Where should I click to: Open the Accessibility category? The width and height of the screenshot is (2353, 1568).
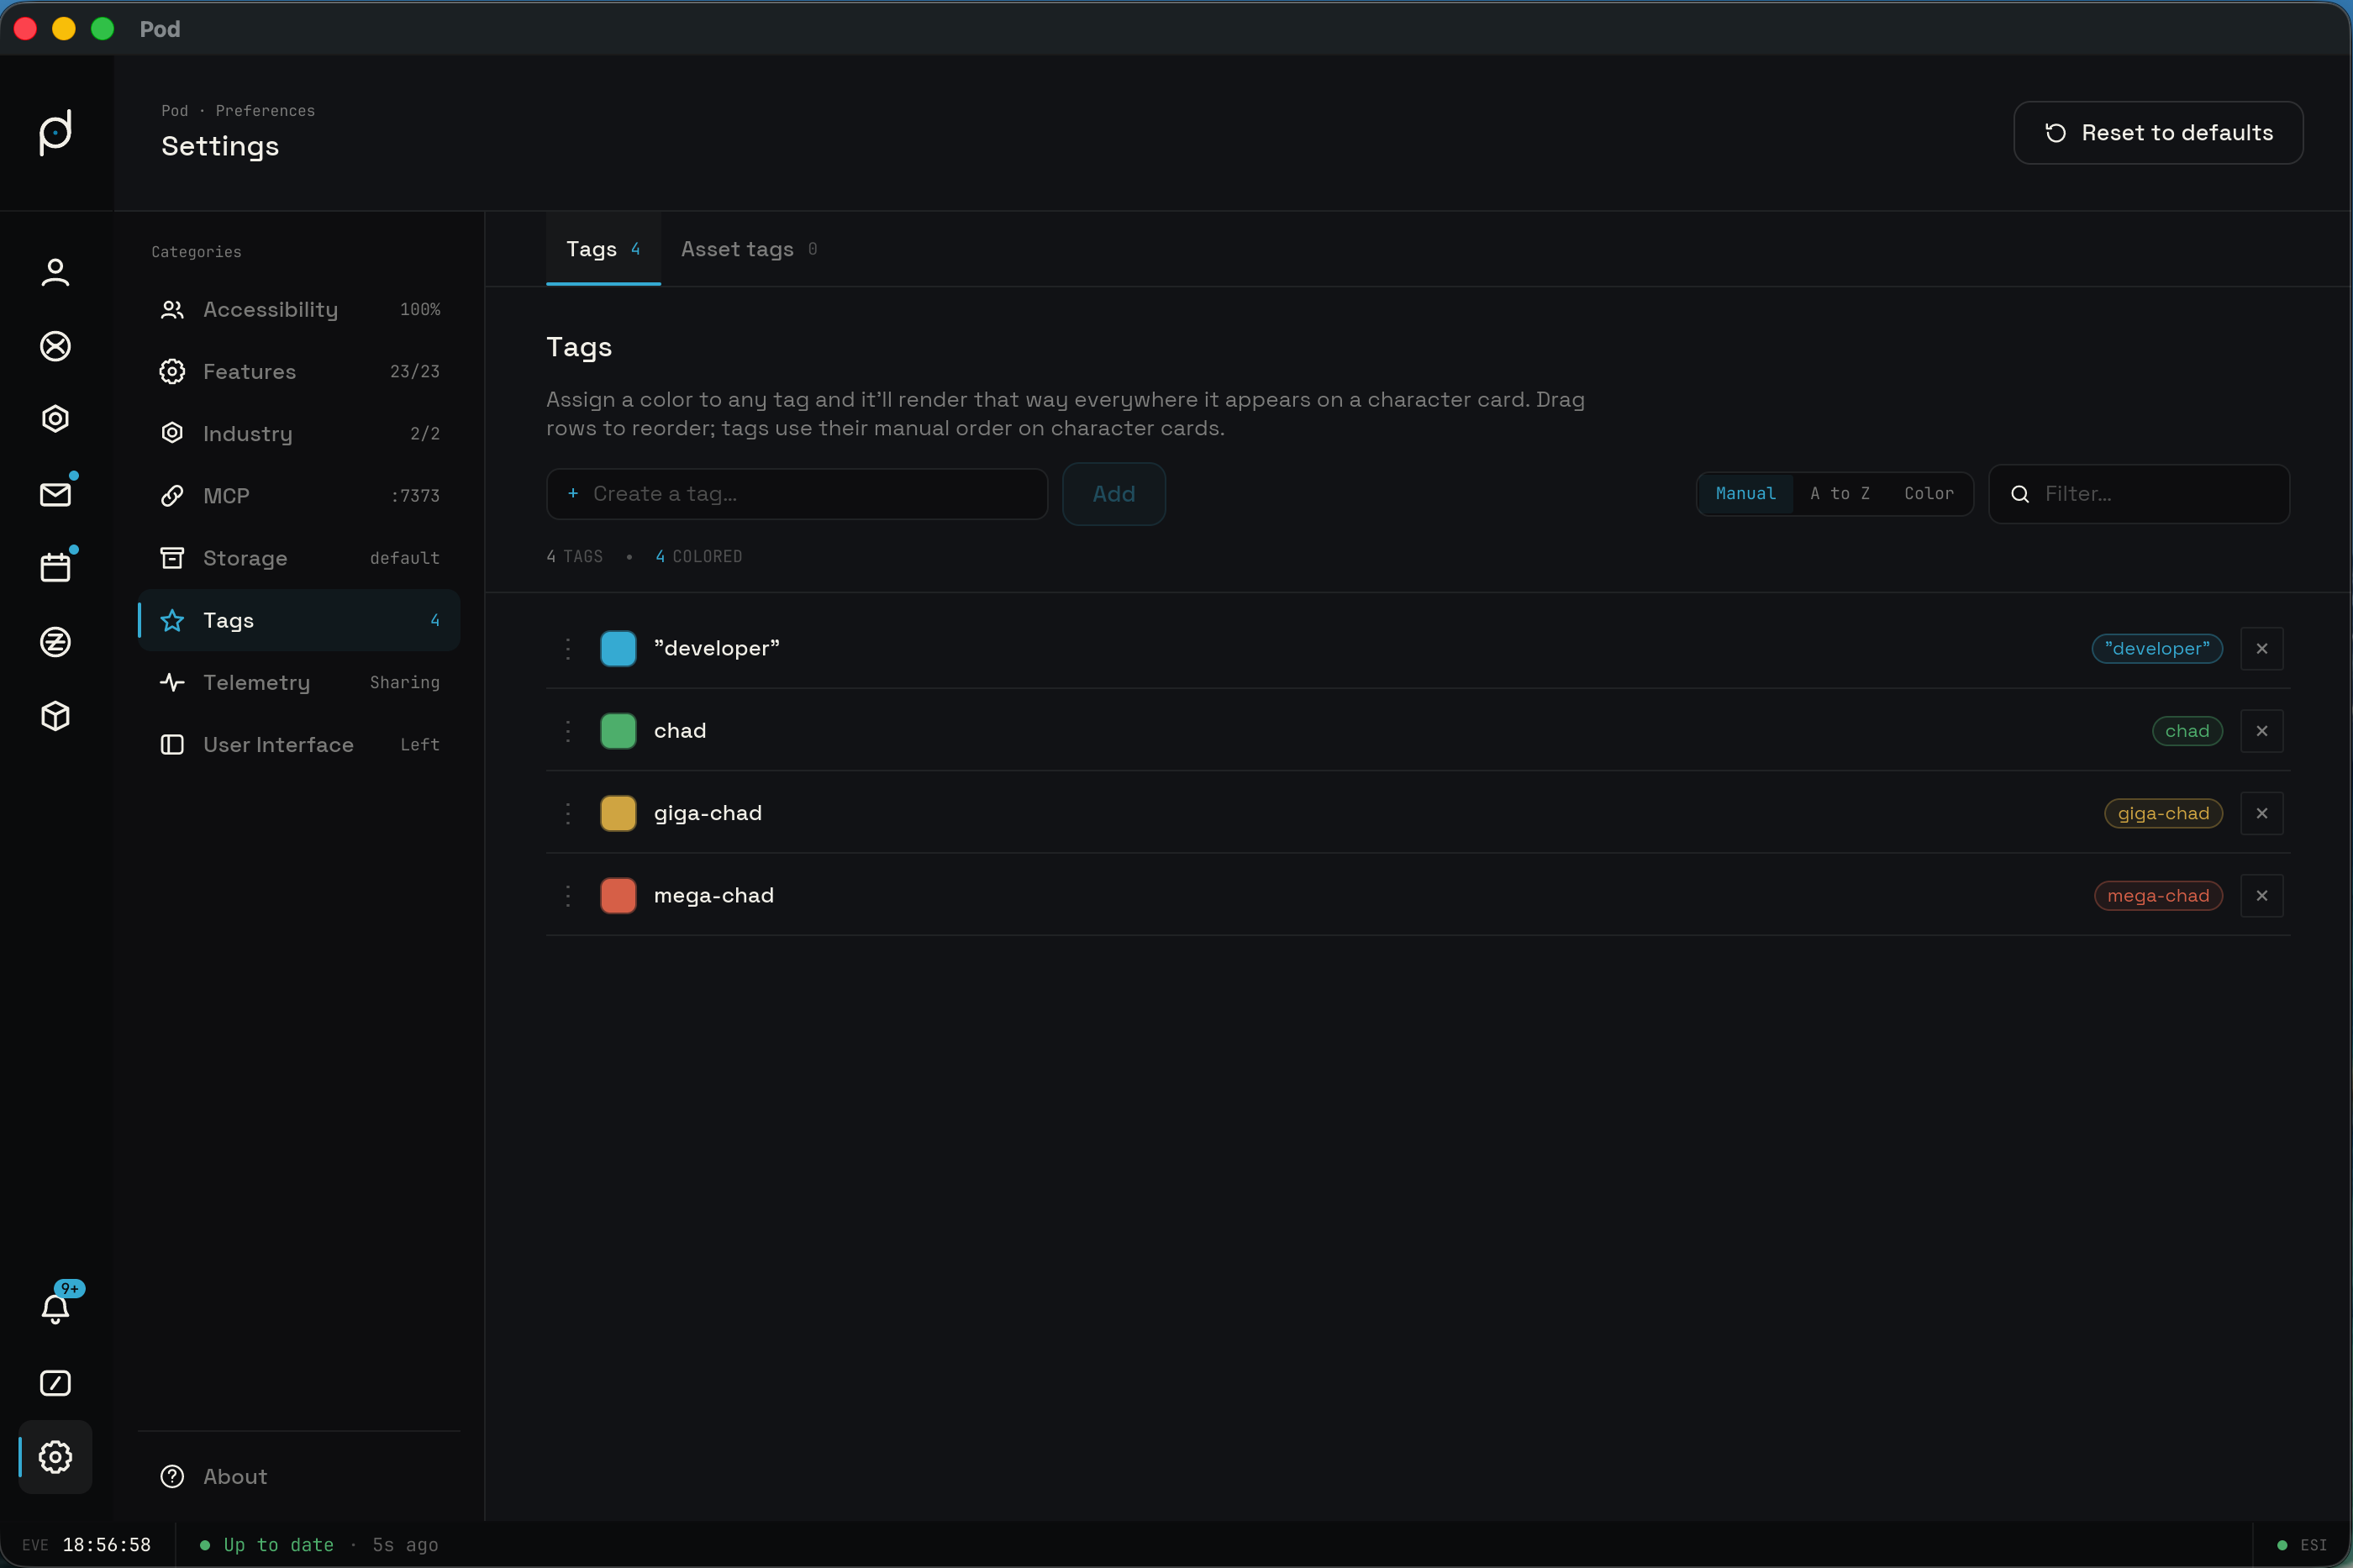[x=299, y=310]
